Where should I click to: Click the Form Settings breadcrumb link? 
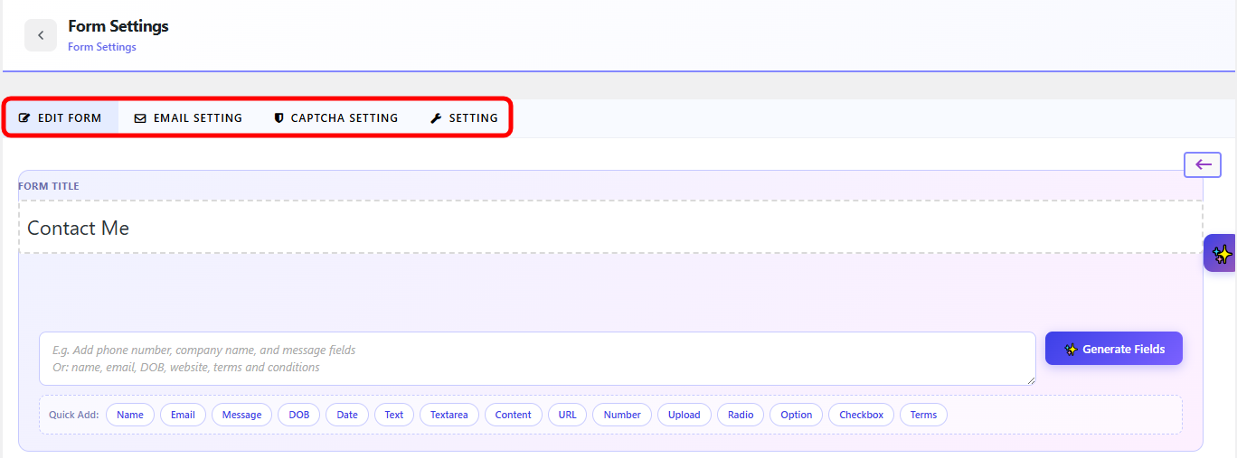102,47
